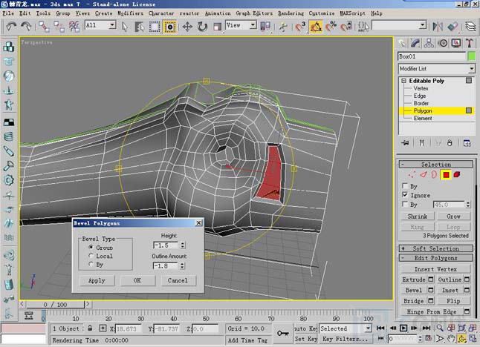Select the Select and Move tool
Screen dimensions: 480x347
(187, 27)
